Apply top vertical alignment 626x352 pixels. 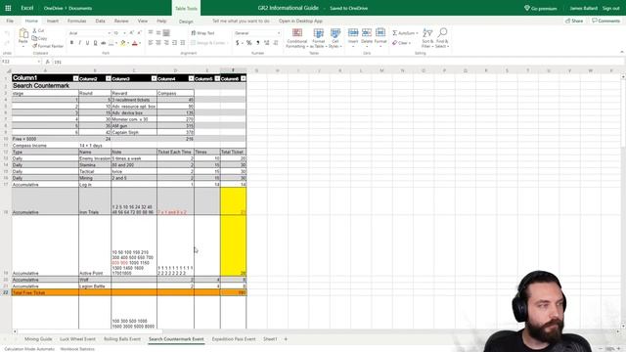[151, 32]
